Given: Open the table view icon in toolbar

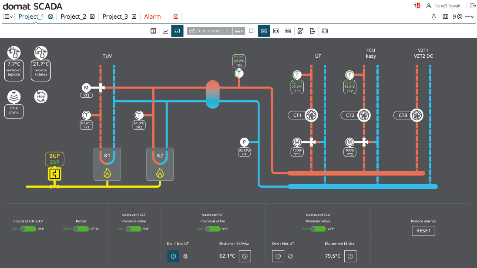Looking at the screenshot, I should pos(153,31).
